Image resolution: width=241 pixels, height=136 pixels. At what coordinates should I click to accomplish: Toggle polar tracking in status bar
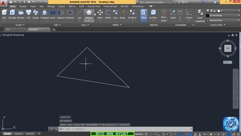(163, 134)
